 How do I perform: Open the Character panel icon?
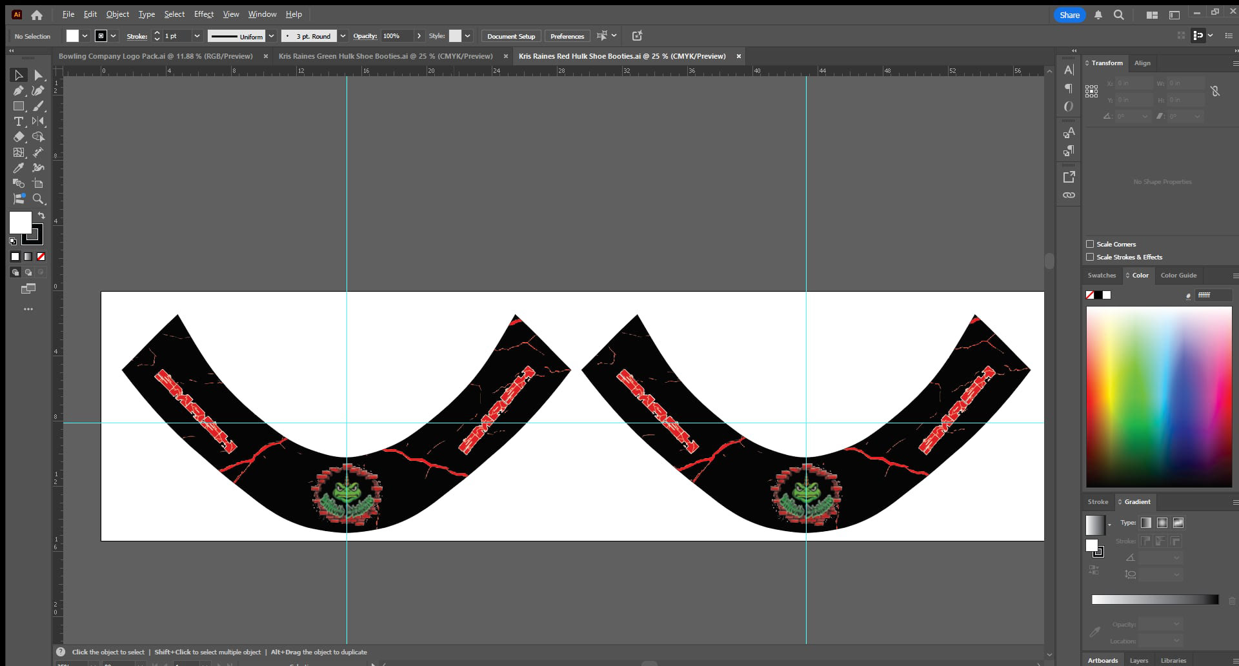click(1069, 70)
